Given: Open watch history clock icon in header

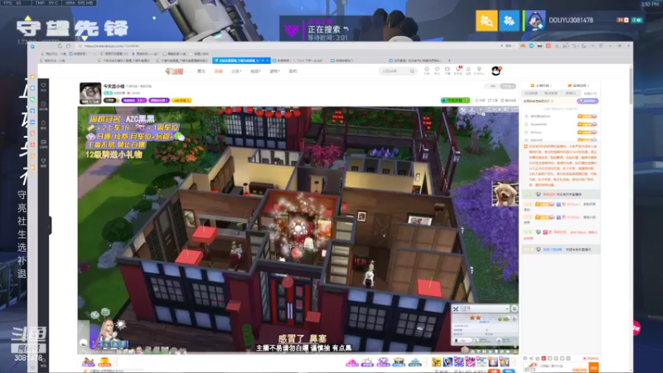Looking at the screenshot, I should pos(427,70).
